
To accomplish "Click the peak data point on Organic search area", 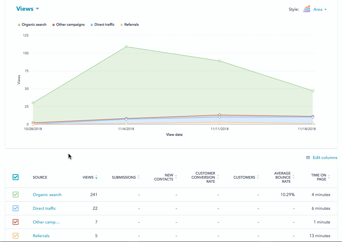I will point(126,47).
